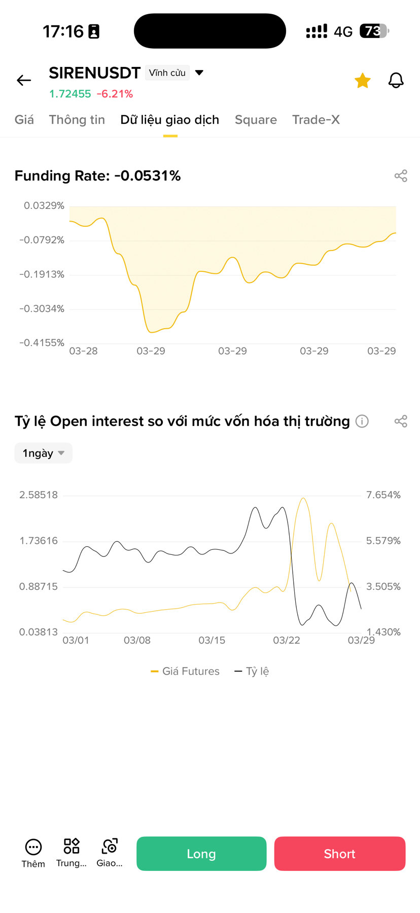The height and width of the screenshot is (913, 420).
Task: Open the 1ngày timeframe dropdown
Action: [x=44, y=453]
